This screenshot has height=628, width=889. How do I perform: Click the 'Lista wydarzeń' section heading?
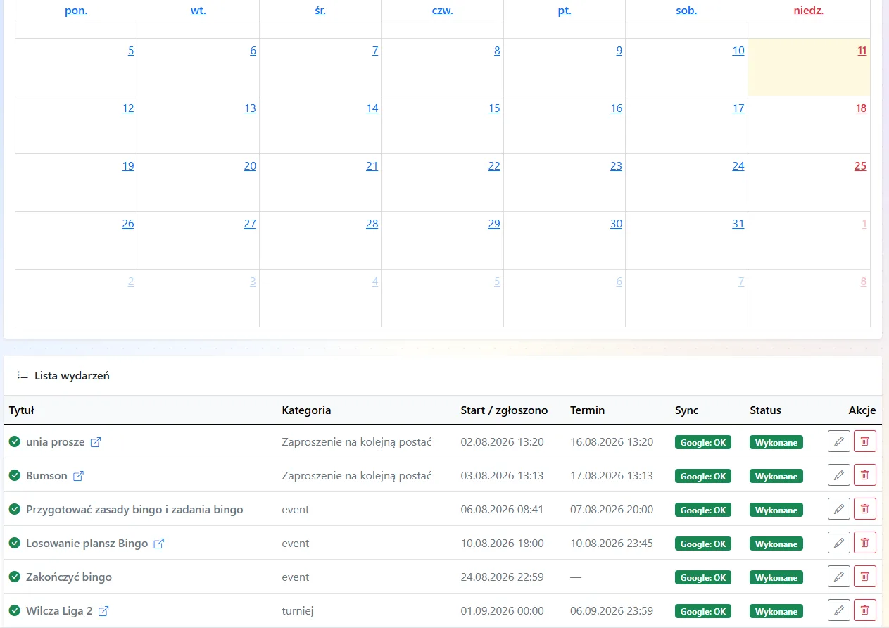(72, 375)
